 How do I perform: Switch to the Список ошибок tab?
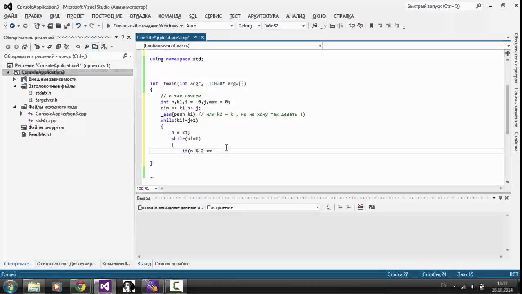[x=172, y=264]
